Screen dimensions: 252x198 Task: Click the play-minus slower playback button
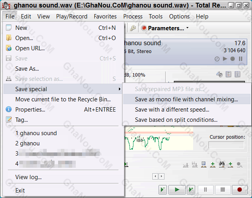(163, 190)
